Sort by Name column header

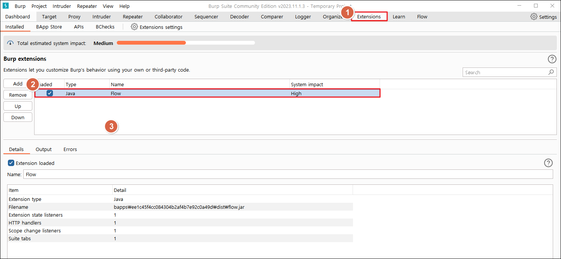[199, 84]
